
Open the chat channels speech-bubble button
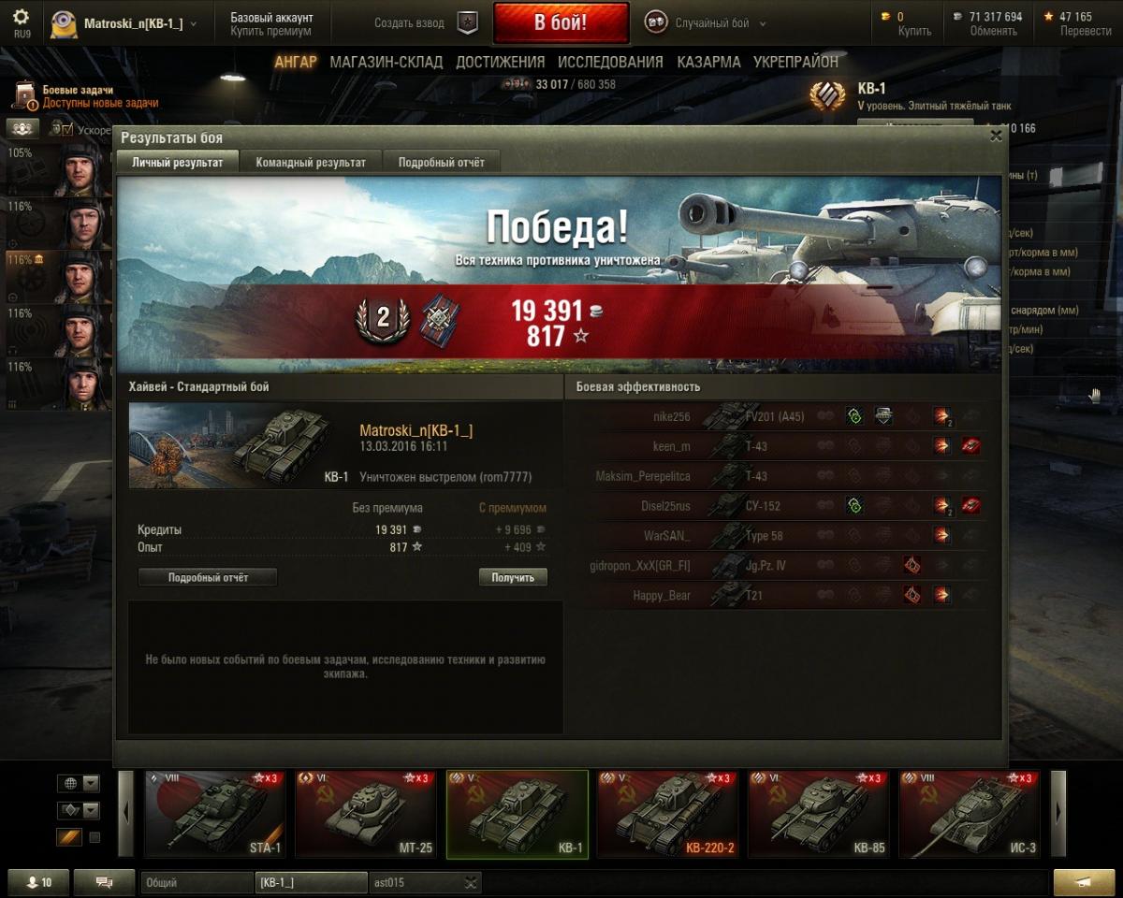(x=104, y=882)
